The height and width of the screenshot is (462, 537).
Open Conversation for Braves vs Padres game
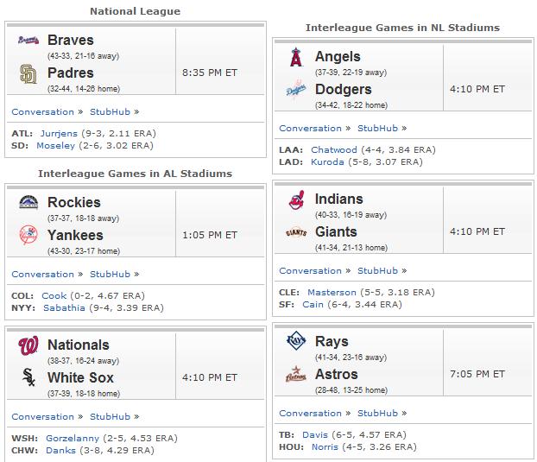click(43, 112)
